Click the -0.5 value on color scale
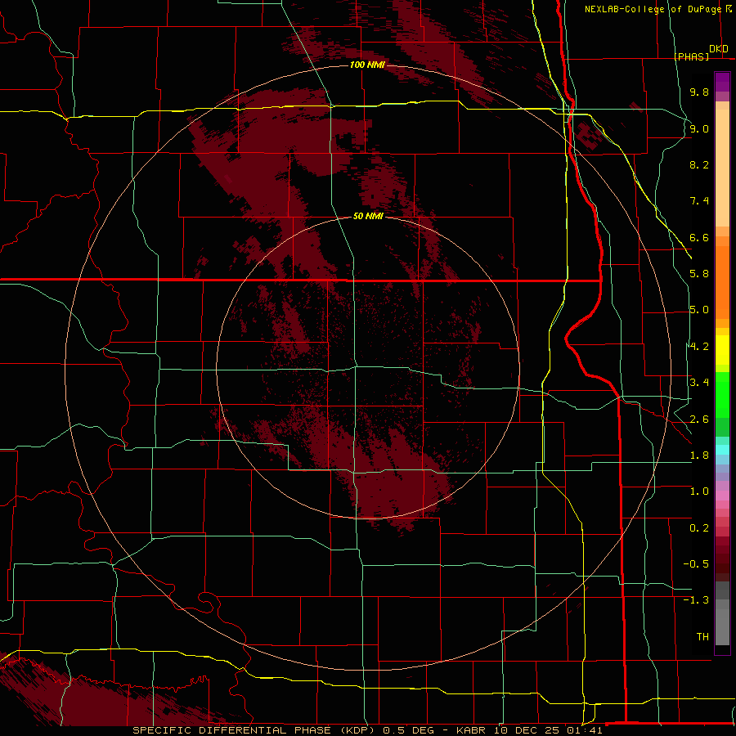This screenshot has width=736, height=736. (696, 564)
